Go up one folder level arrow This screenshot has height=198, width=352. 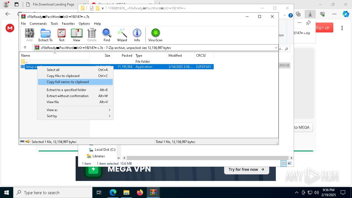coord(25,48)
